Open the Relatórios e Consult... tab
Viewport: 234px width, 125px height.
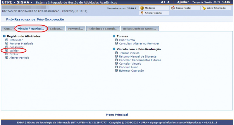click(x=103, y=29)
